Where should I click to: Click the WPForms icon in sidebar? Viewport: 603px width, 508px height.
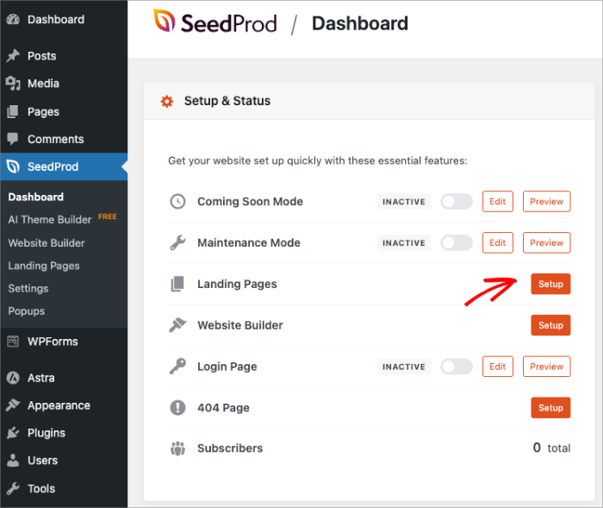13,342
